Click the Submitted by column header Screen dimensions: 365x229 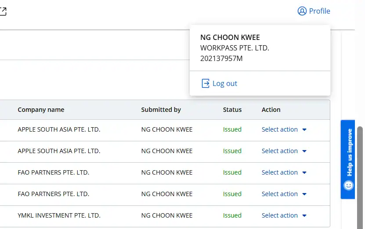coord(161,110)
